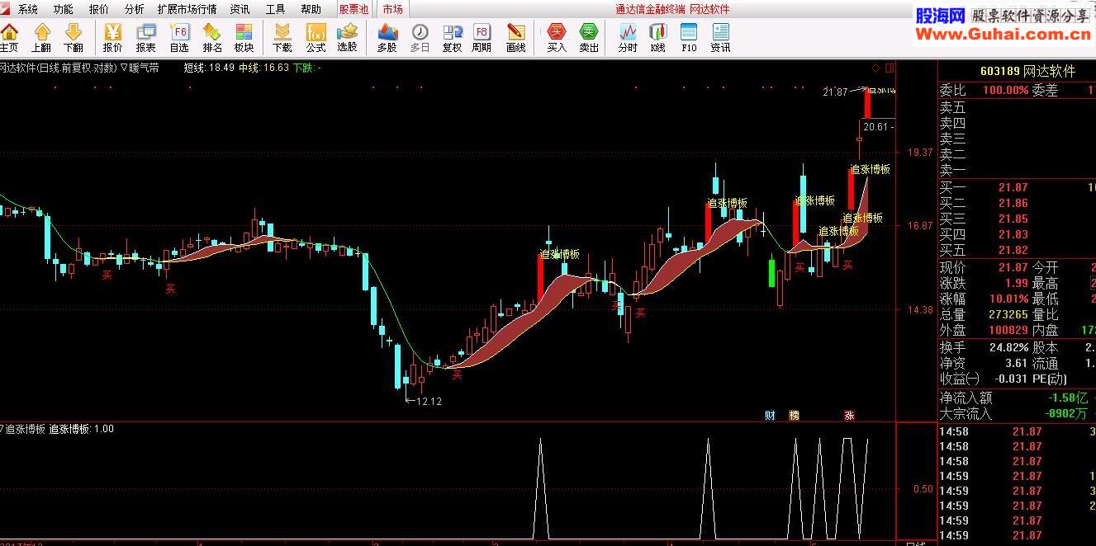Open the 扩展市场行情 menu
Image resolution: width=1096 pixels, height=546 pixels.
pyautogui.click(x=187, y=9)
